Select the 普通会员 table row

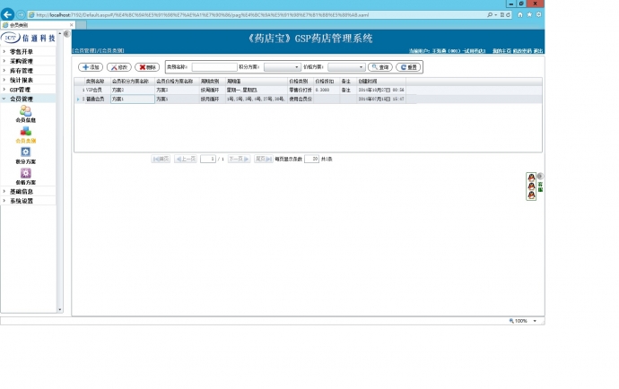tap(308, 99)
